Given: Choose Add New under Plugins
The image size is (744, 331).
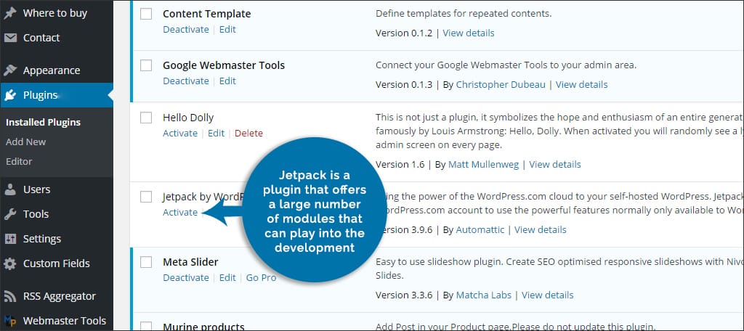Looking at the screenshot, I should tap(25, 142).
